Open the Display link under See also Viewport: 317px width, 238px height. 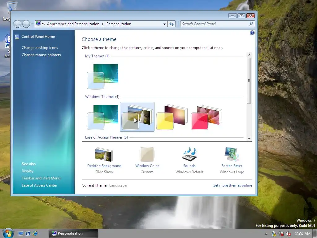click(28, 171)
